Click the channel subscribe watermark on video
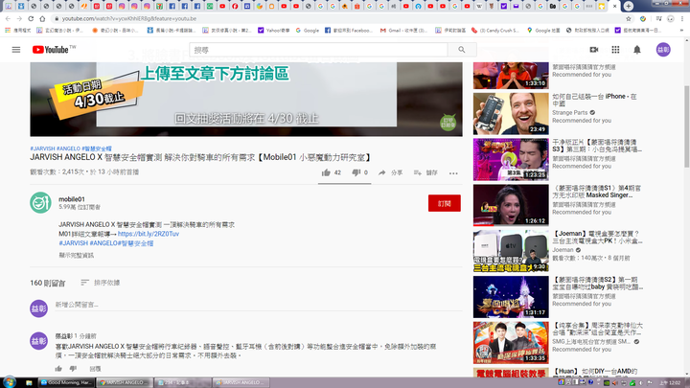This screenshot has width=690, height=388. tap(448, 123)
